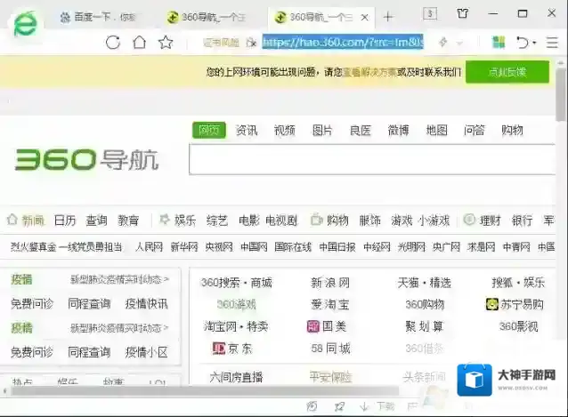
Task: Click the vertical page scrollbar thumb
Action: [x=561, y=93]
